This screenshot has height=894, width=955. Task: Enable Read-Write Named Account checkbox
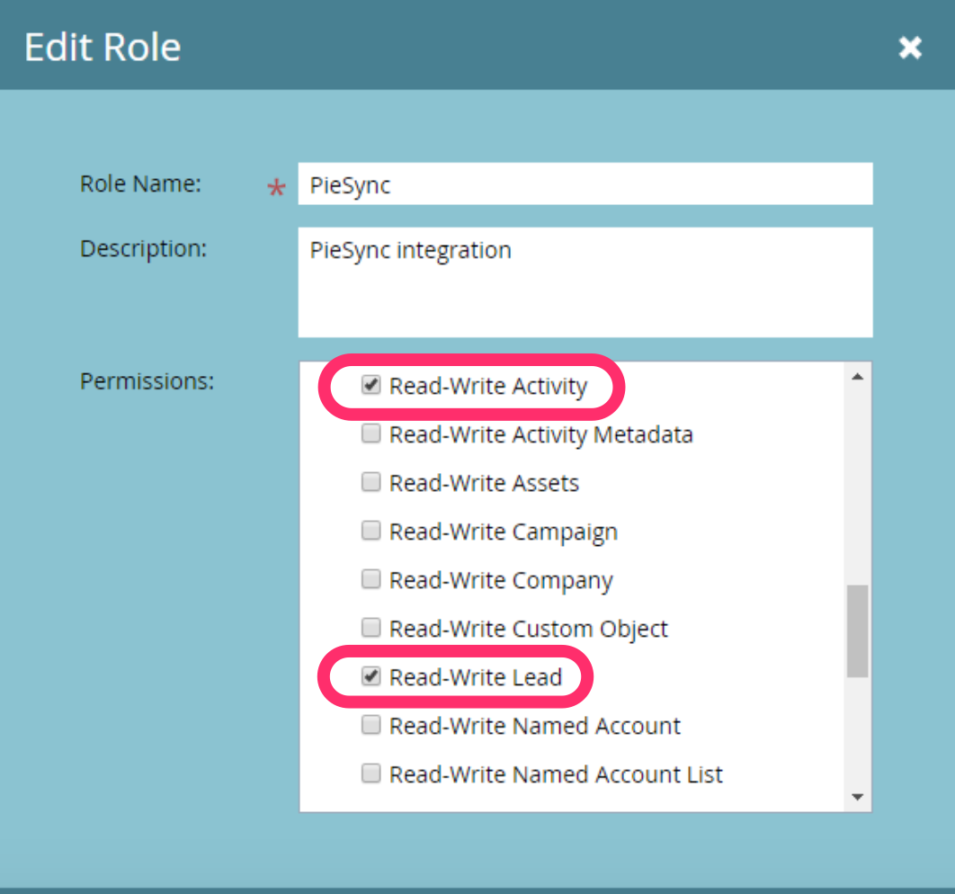[370, 725]
